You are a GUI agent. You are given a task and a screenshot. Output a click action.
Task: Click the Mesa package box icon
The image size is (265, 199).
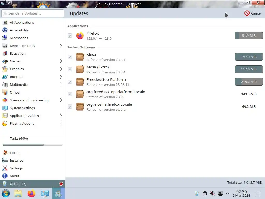pos(80,57)
